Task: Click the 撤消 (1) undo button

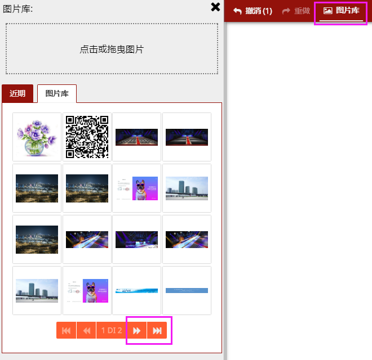Action: [x=253, y=11]
